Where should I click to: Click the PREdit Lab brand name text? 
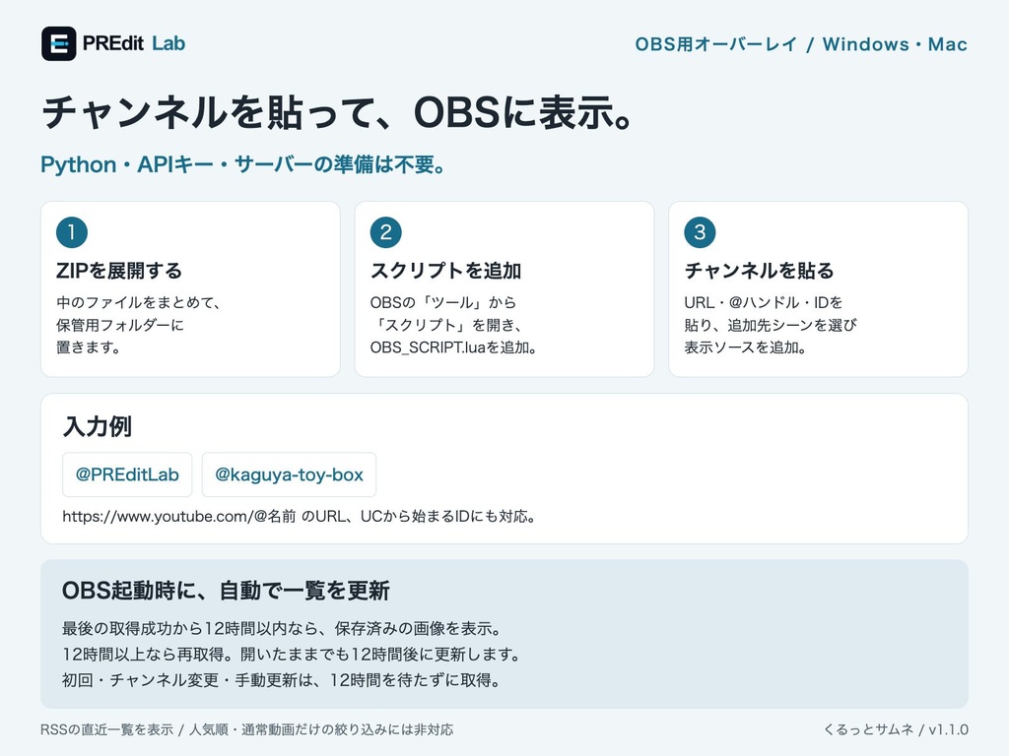pos(134,43)
